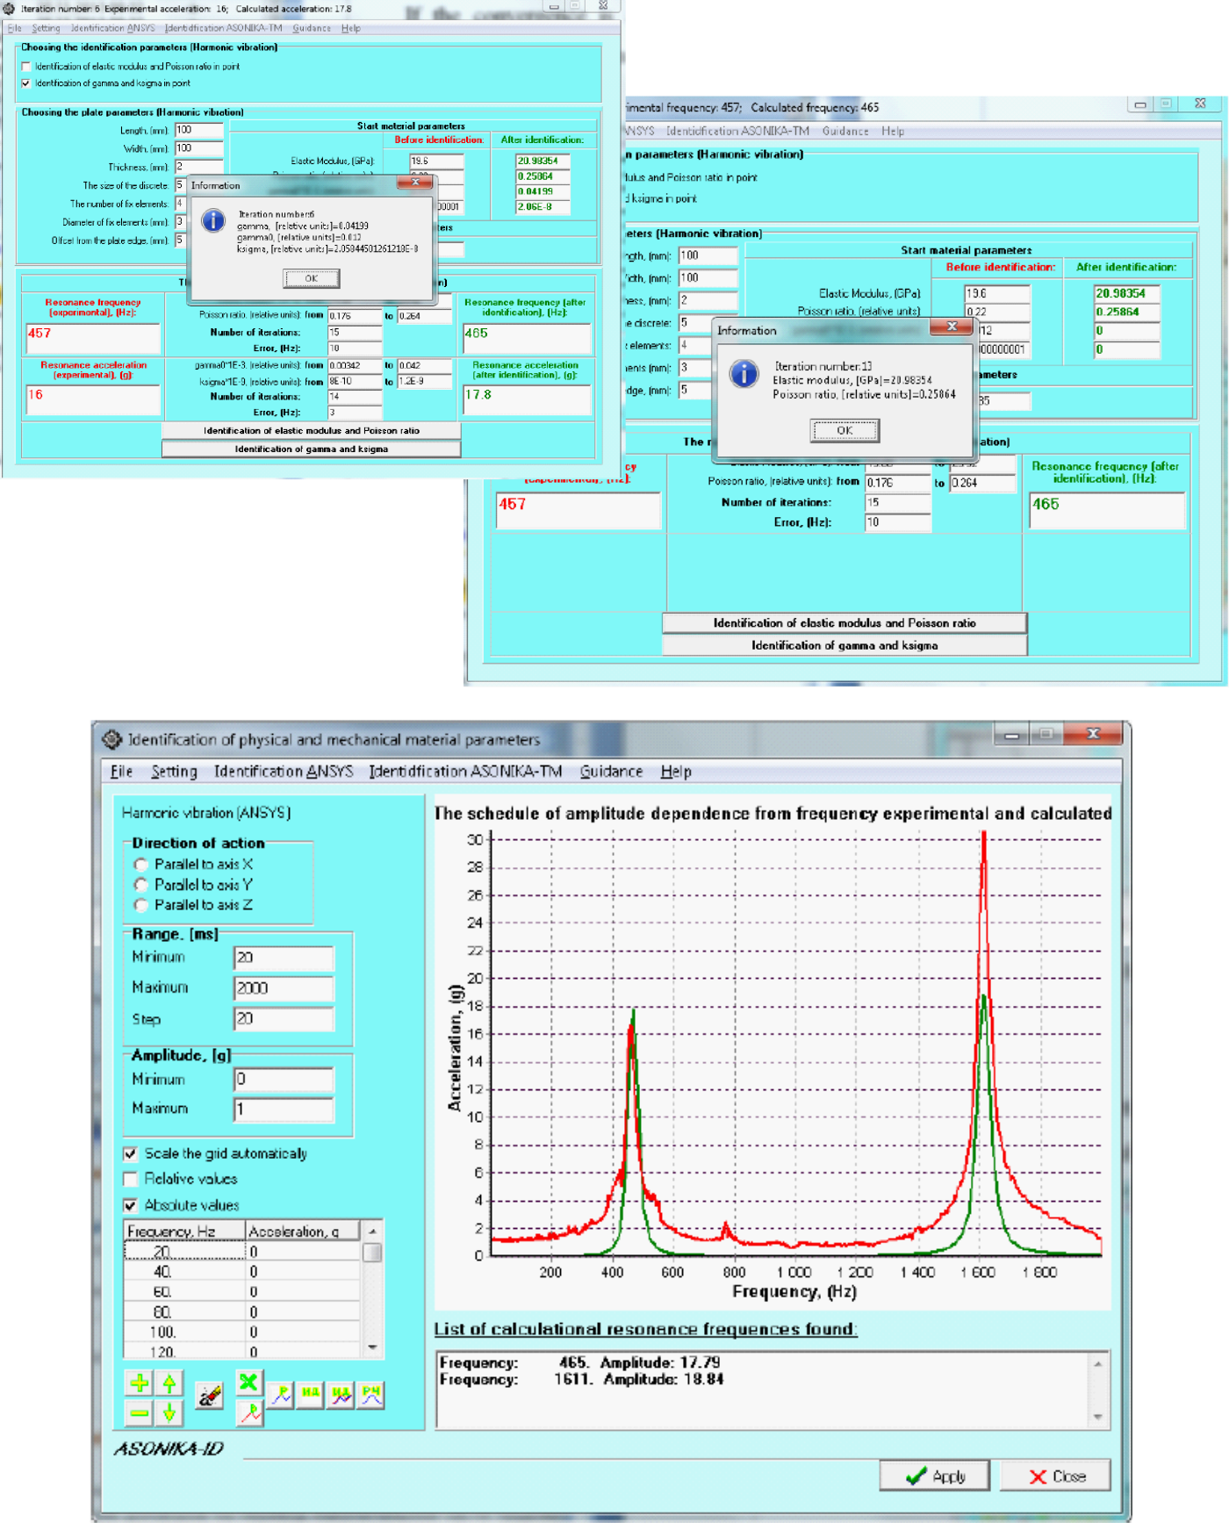The width and height of the screenshot is (1229, 1523).
Task: Click Identification of gamma and ksigma button
Action: 844,645
